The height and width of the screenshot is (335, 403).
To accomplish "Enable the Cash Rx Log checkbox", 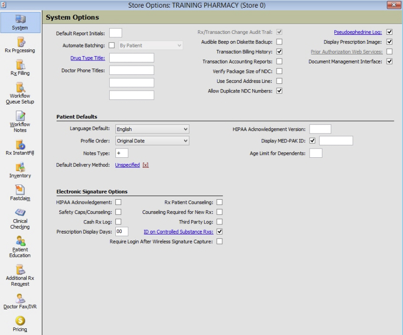I will [118, 222].
